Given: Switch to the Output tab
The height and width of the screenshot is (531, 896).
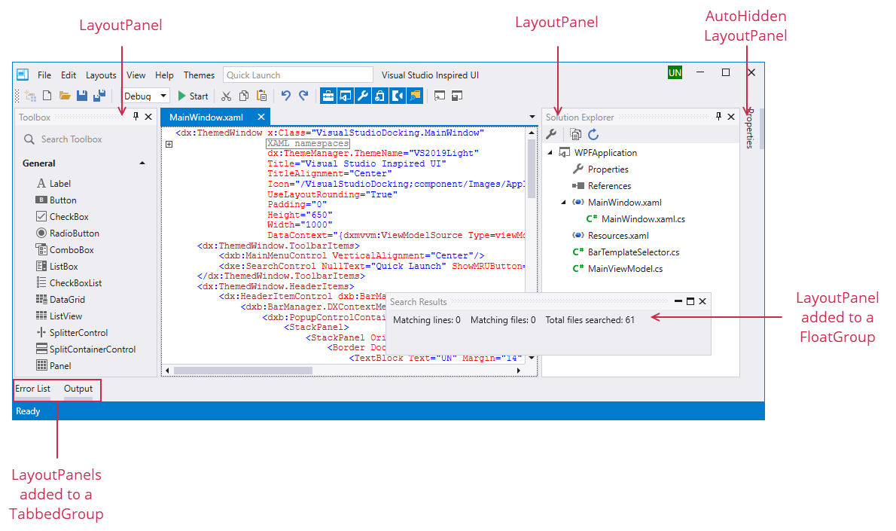Looking at the screenshot, I should 78,389.
